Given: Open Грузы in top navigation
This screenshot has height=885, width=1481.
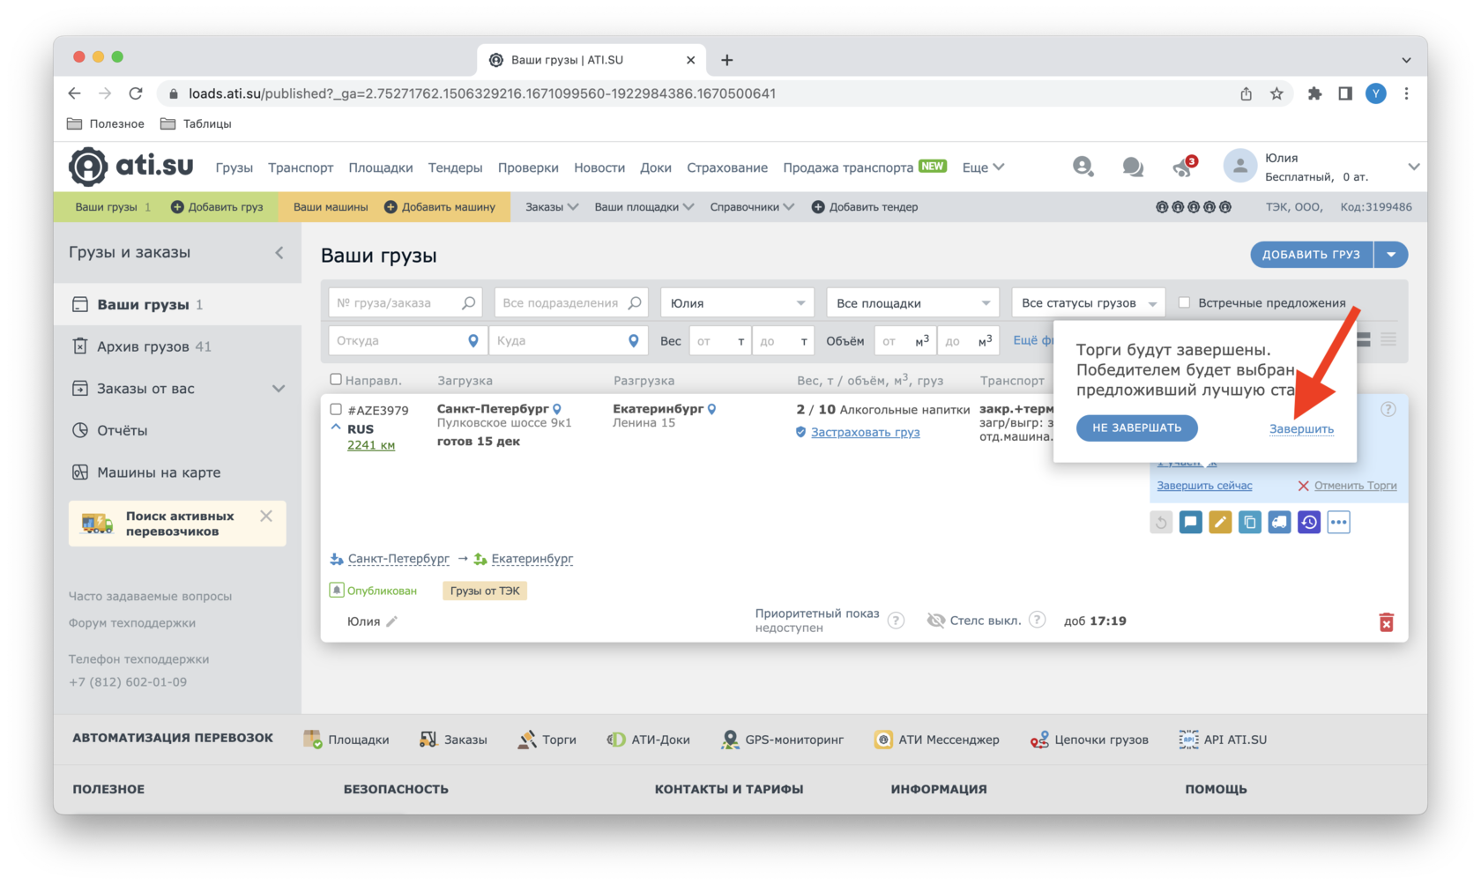Looking at the screenshot, I should [x=234, y=167].
